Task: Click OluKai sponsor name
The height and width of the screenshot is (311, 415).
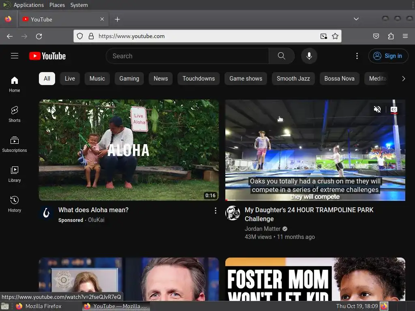Action: click(x=96, y=220)
